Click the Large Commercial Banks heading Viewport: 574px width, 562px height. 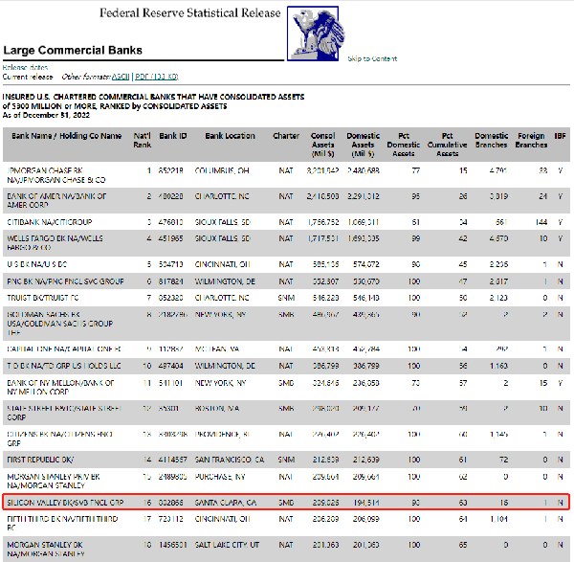click(73, 50)
